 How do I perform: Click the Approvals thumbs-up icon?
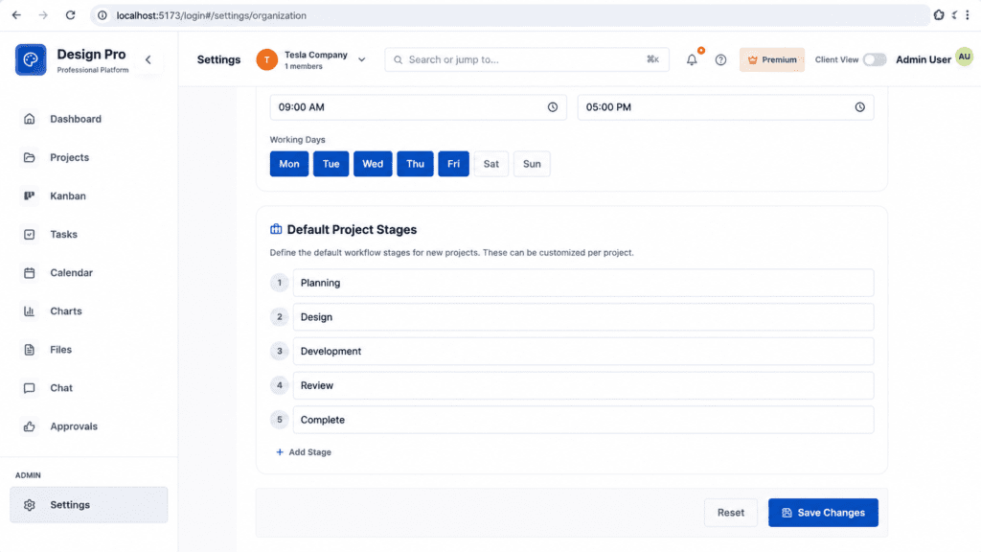tap(30, 426)
